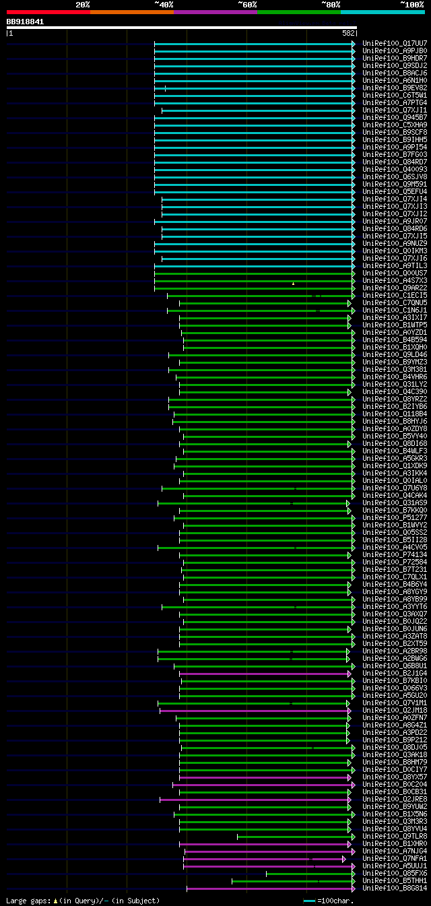Open hit UniRef100_B9HDR7
The image size is (431, 906).
pyautogui.click(x=395, y=58)
